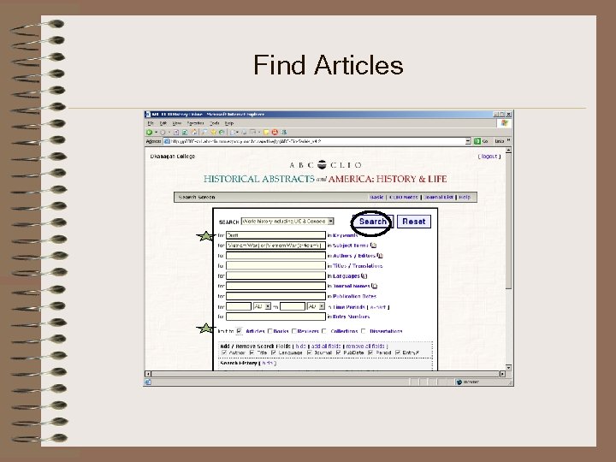The width and height of the screenshot is (616, 462).
Task: Open the Basic search link
Action: (x=376, y=198)
